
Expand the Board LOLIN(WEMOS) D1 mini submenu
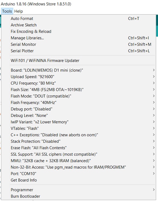coord(78,70)
